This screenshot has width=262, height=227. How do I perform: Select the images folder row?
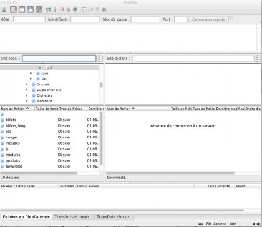coord(50,137)
